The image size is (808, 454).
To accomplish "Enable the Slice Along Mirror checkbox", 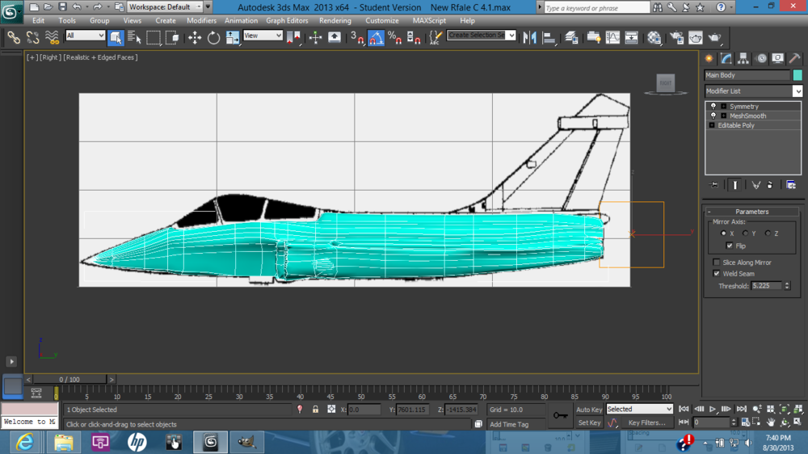I will point(717,263).
